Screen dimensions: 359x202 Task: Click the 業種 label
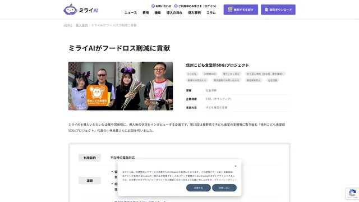click(x=188, y=90)
